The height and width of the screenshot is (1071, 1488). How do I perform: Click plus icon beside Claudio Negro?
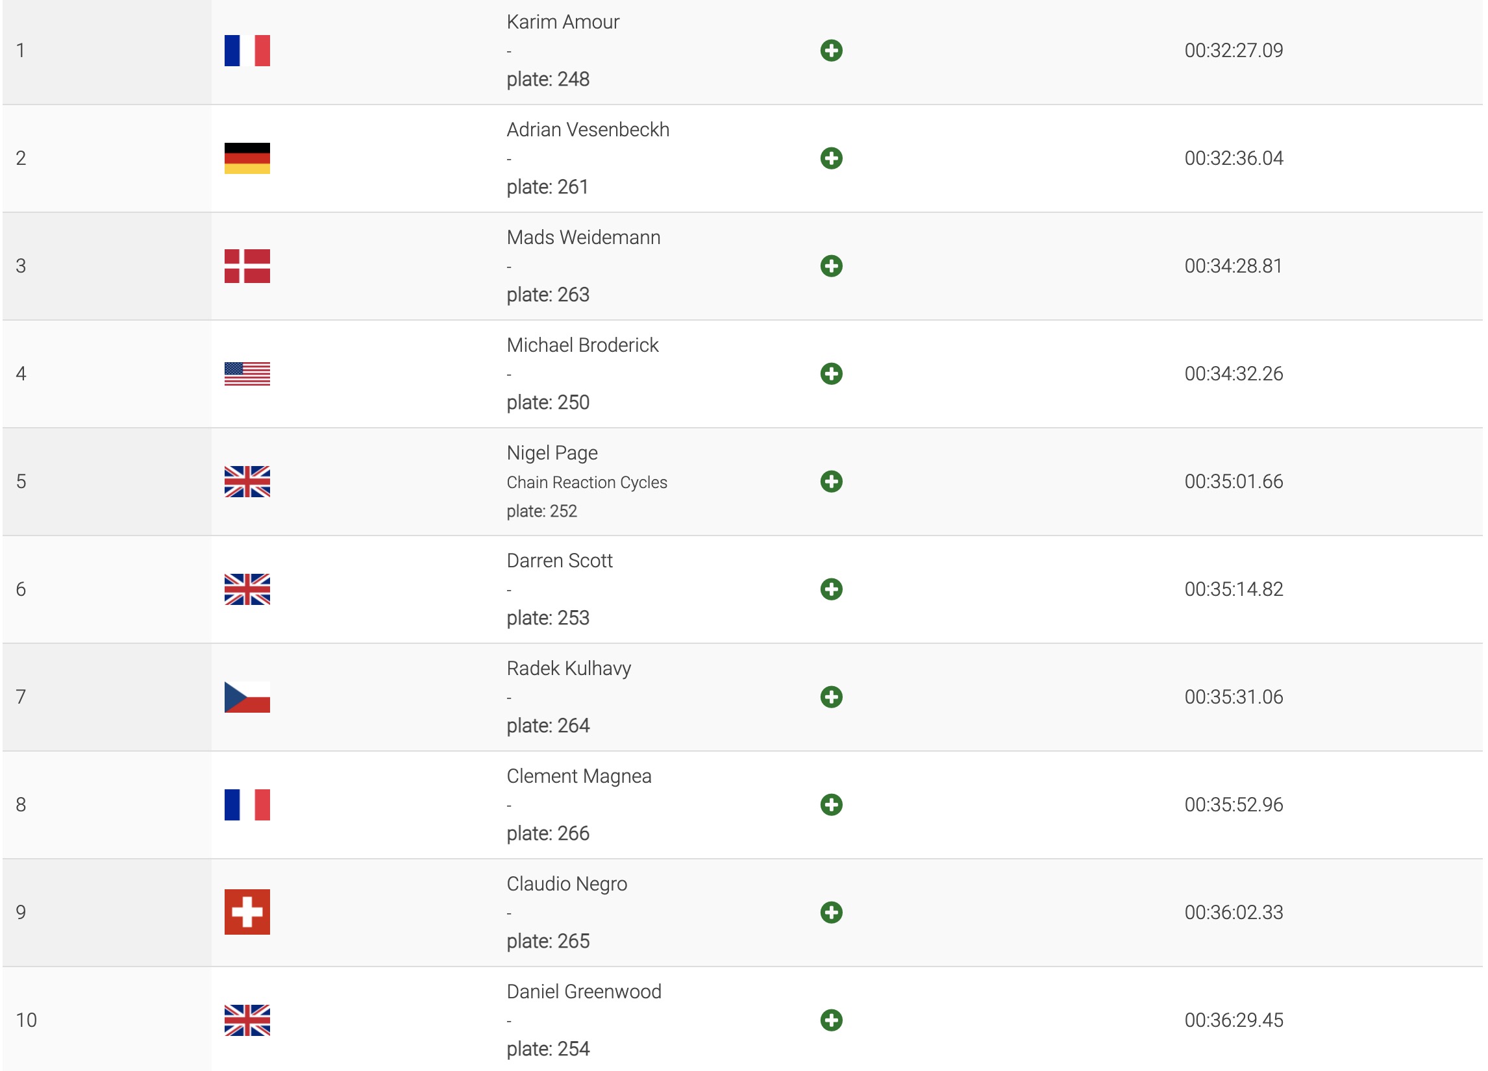click(831, 912)
